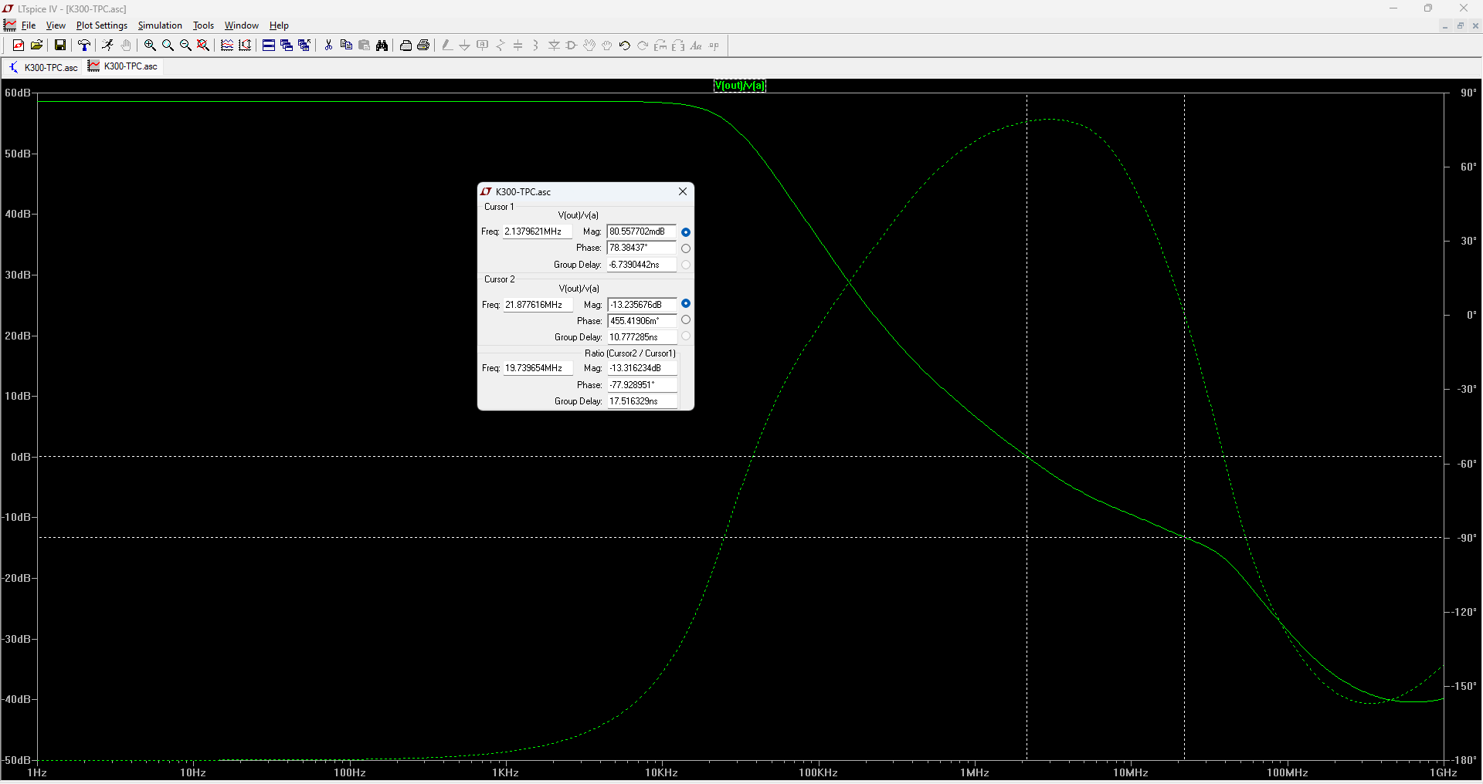Click Ratio Phase field -77.928951°

(x=643, y=385)
